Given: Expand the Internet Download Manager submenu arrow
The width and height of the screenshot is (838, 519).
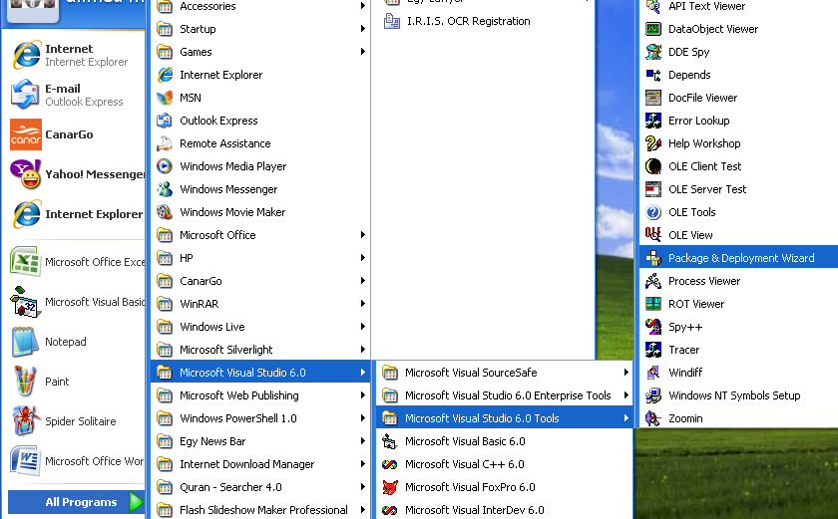Looking at the screenshot, I should pyautogui.click(x=363, y=464).
